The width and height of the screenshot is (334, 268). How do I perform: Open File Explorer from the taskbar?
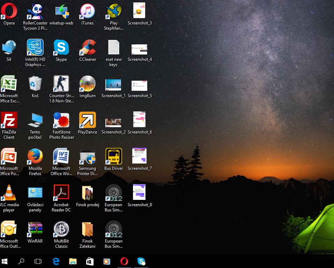click(73, 261)
